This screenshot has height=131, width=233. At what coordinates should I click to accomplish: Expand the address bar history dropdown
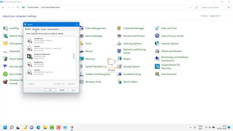coord(191,7)
